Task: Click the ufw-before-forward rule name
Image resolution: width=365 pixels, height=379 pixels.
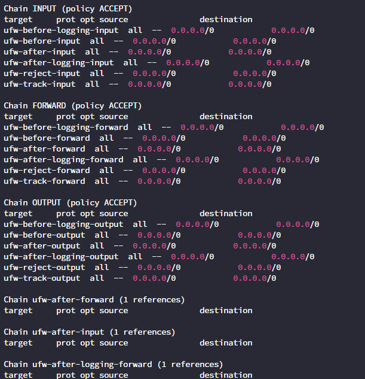Action: click(47, 138)
